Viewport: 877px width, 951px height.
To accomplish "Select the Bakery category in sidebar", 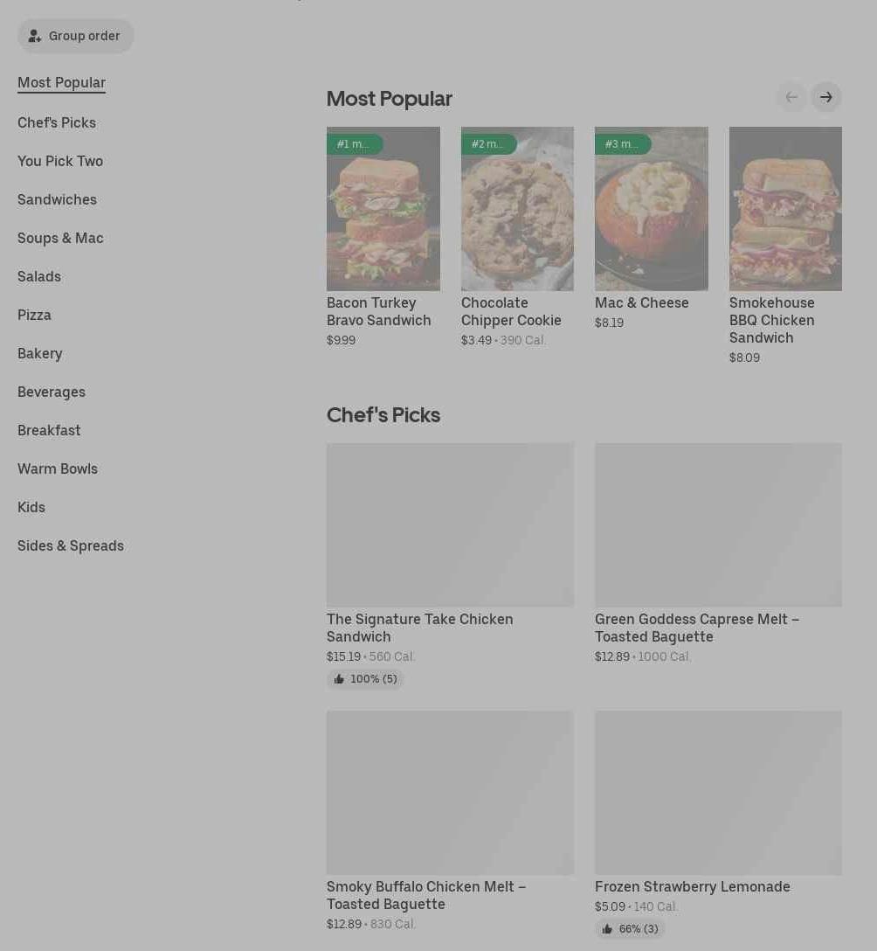I will 40,353.
